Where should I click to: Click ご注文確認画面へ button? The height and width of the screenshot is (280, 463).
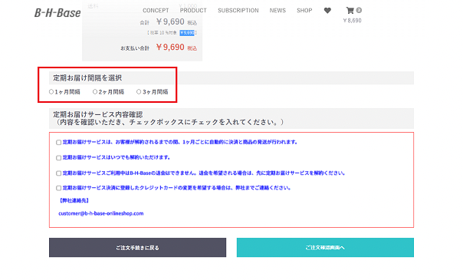325,248
